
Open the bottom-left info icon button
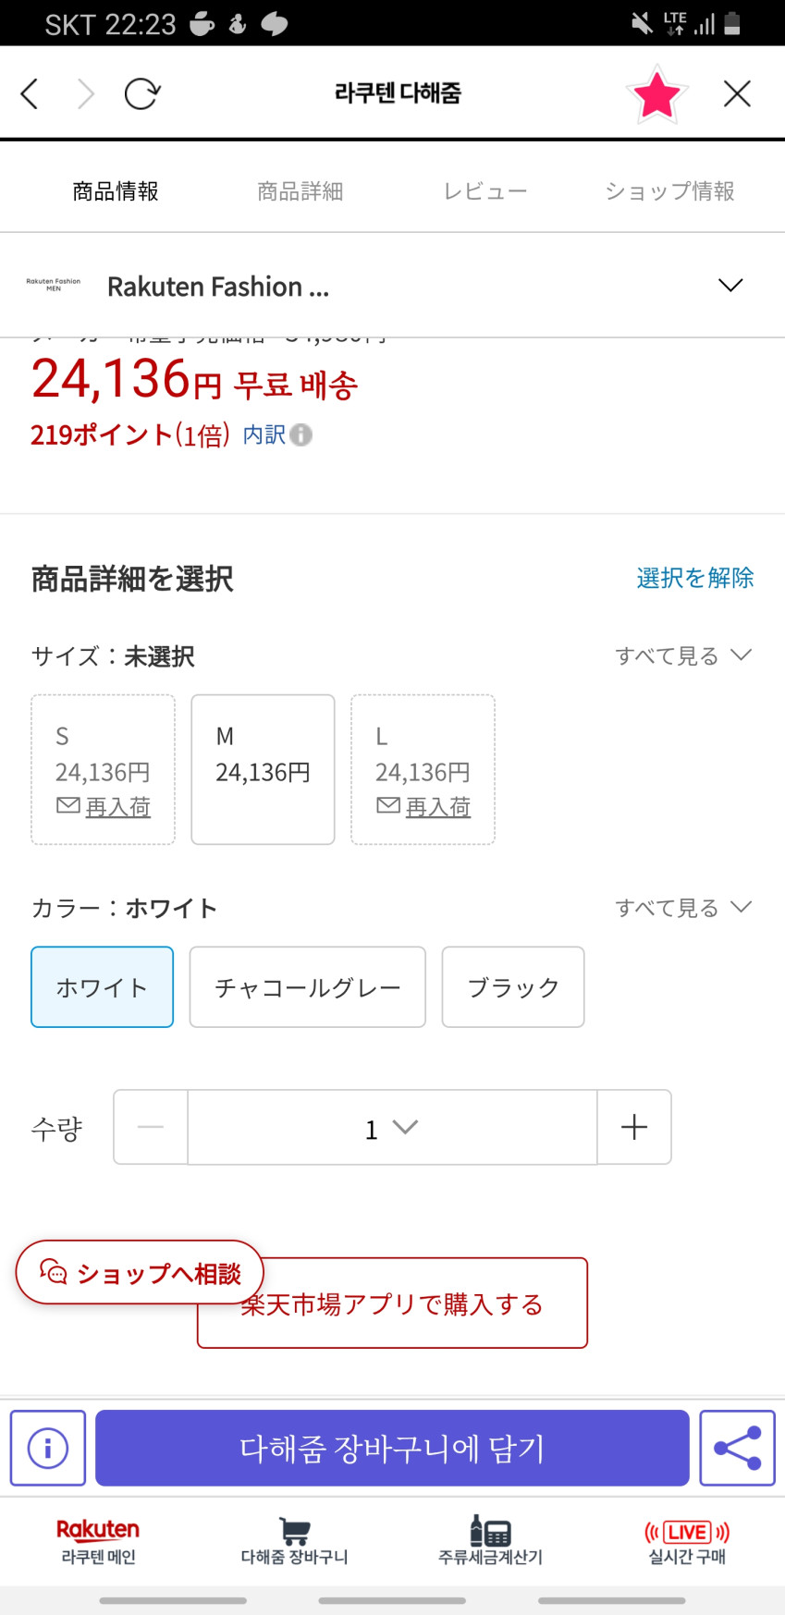pyautogui.click(x=48, y=1448)
